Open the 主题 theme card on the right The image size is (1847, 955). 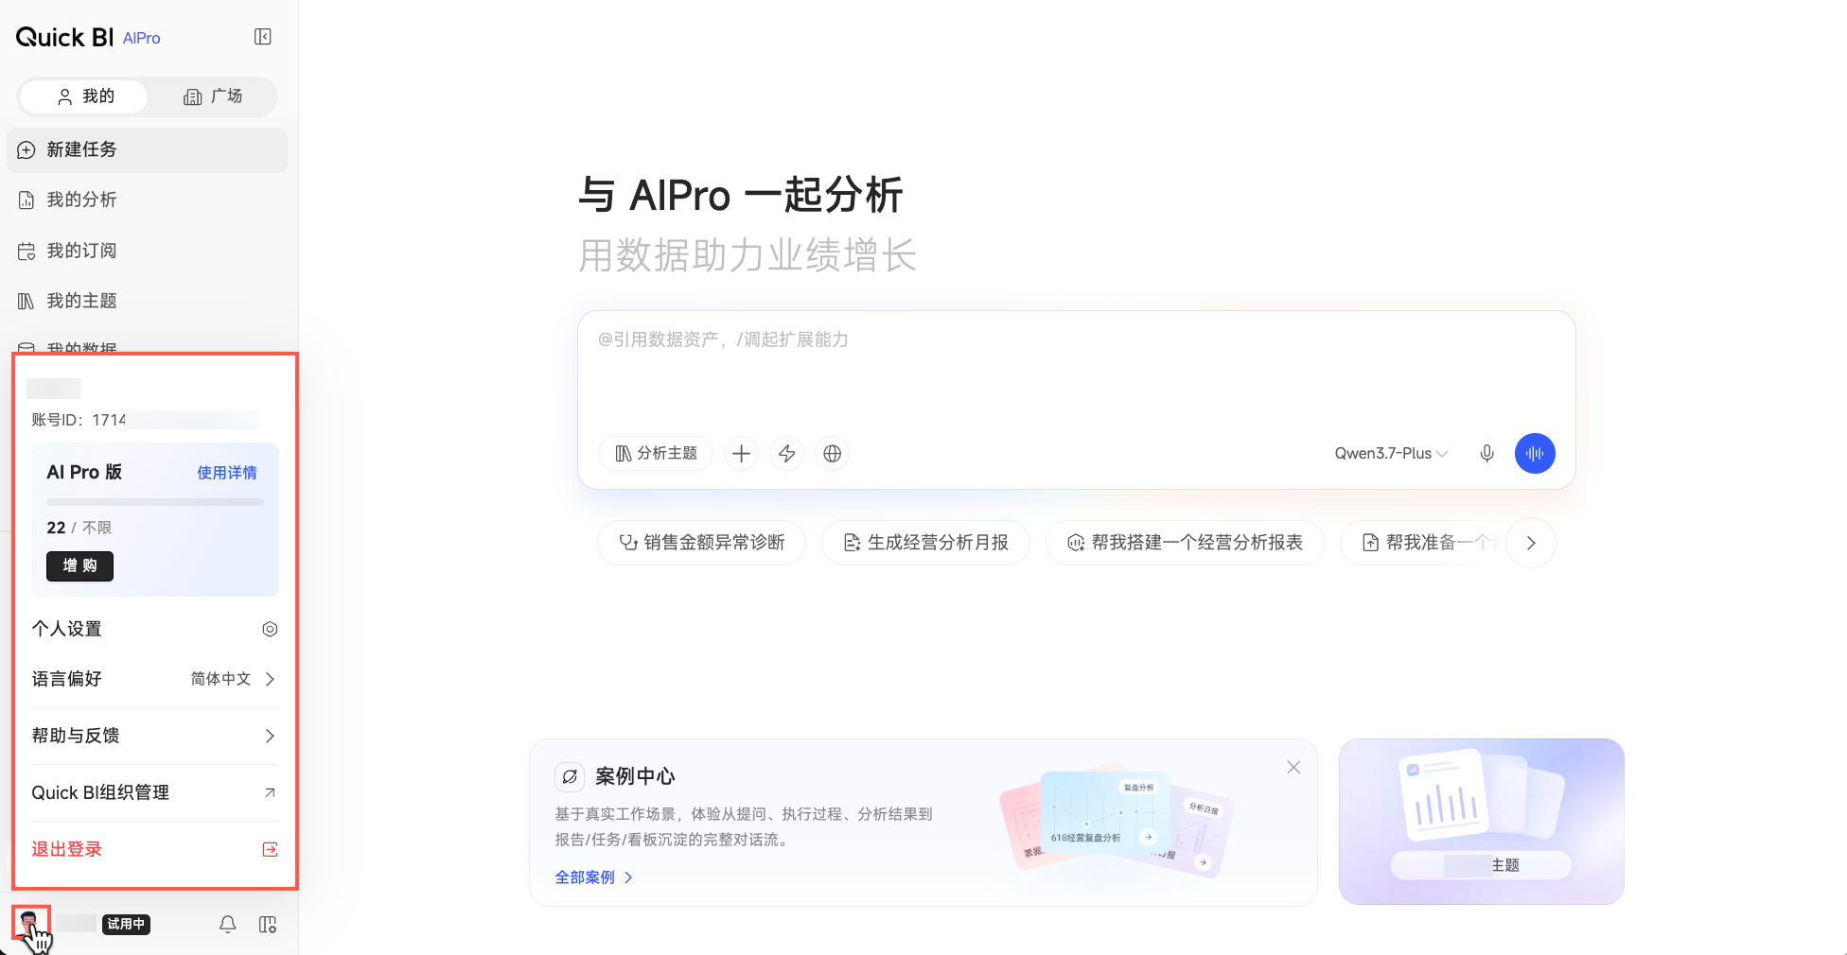[1482, 822]
